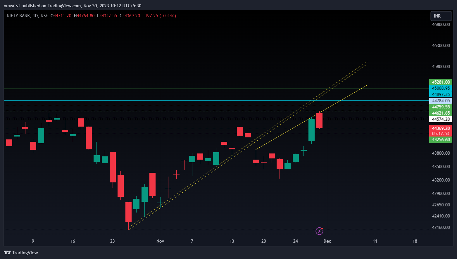Click the 44759.55 green price label

(441, 107)
